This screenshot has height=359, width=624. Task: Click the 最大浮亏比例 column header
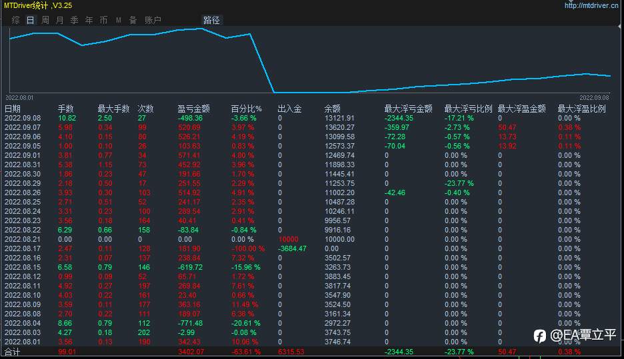(469, 109)
